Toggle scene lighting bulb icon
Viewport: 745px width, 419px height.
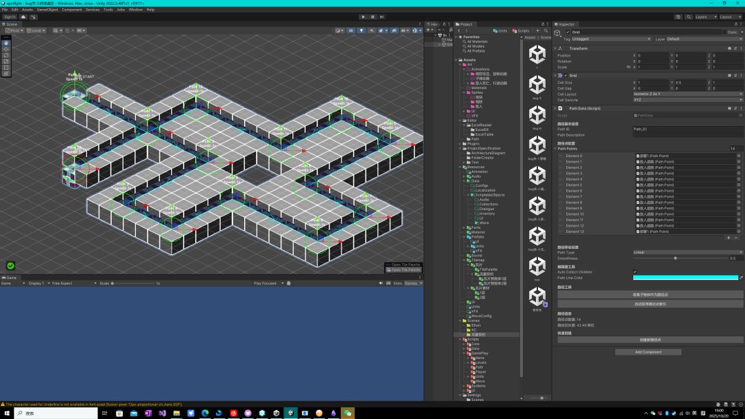coord(361,30)
